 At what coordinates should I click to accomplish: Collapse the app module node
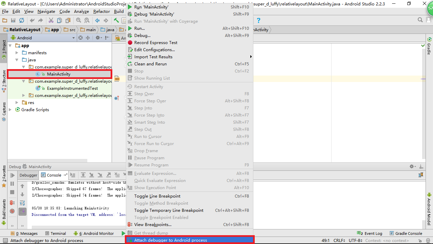pyautogui.click(x=10, y=45)
